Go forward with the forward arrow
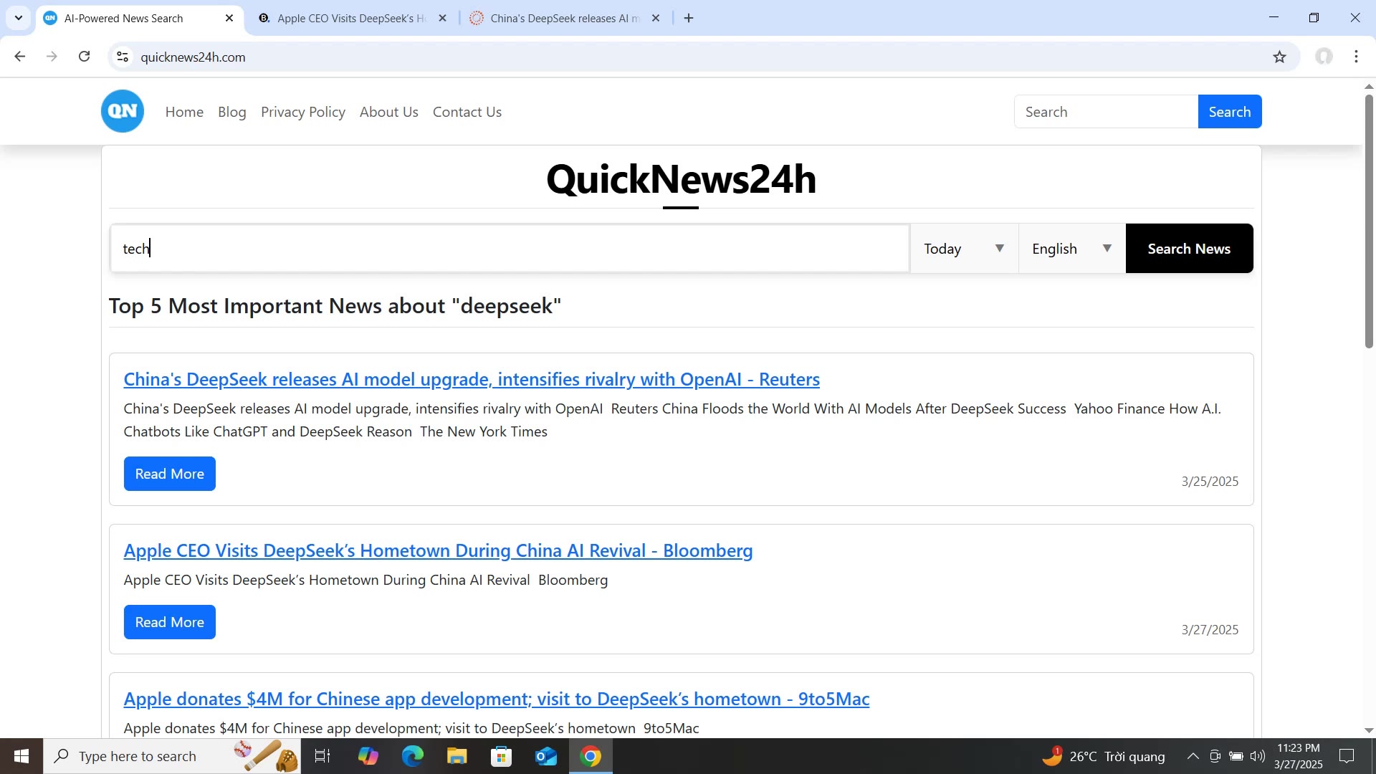The height and width of the screenshot is (774, 1376). [52, 57]
